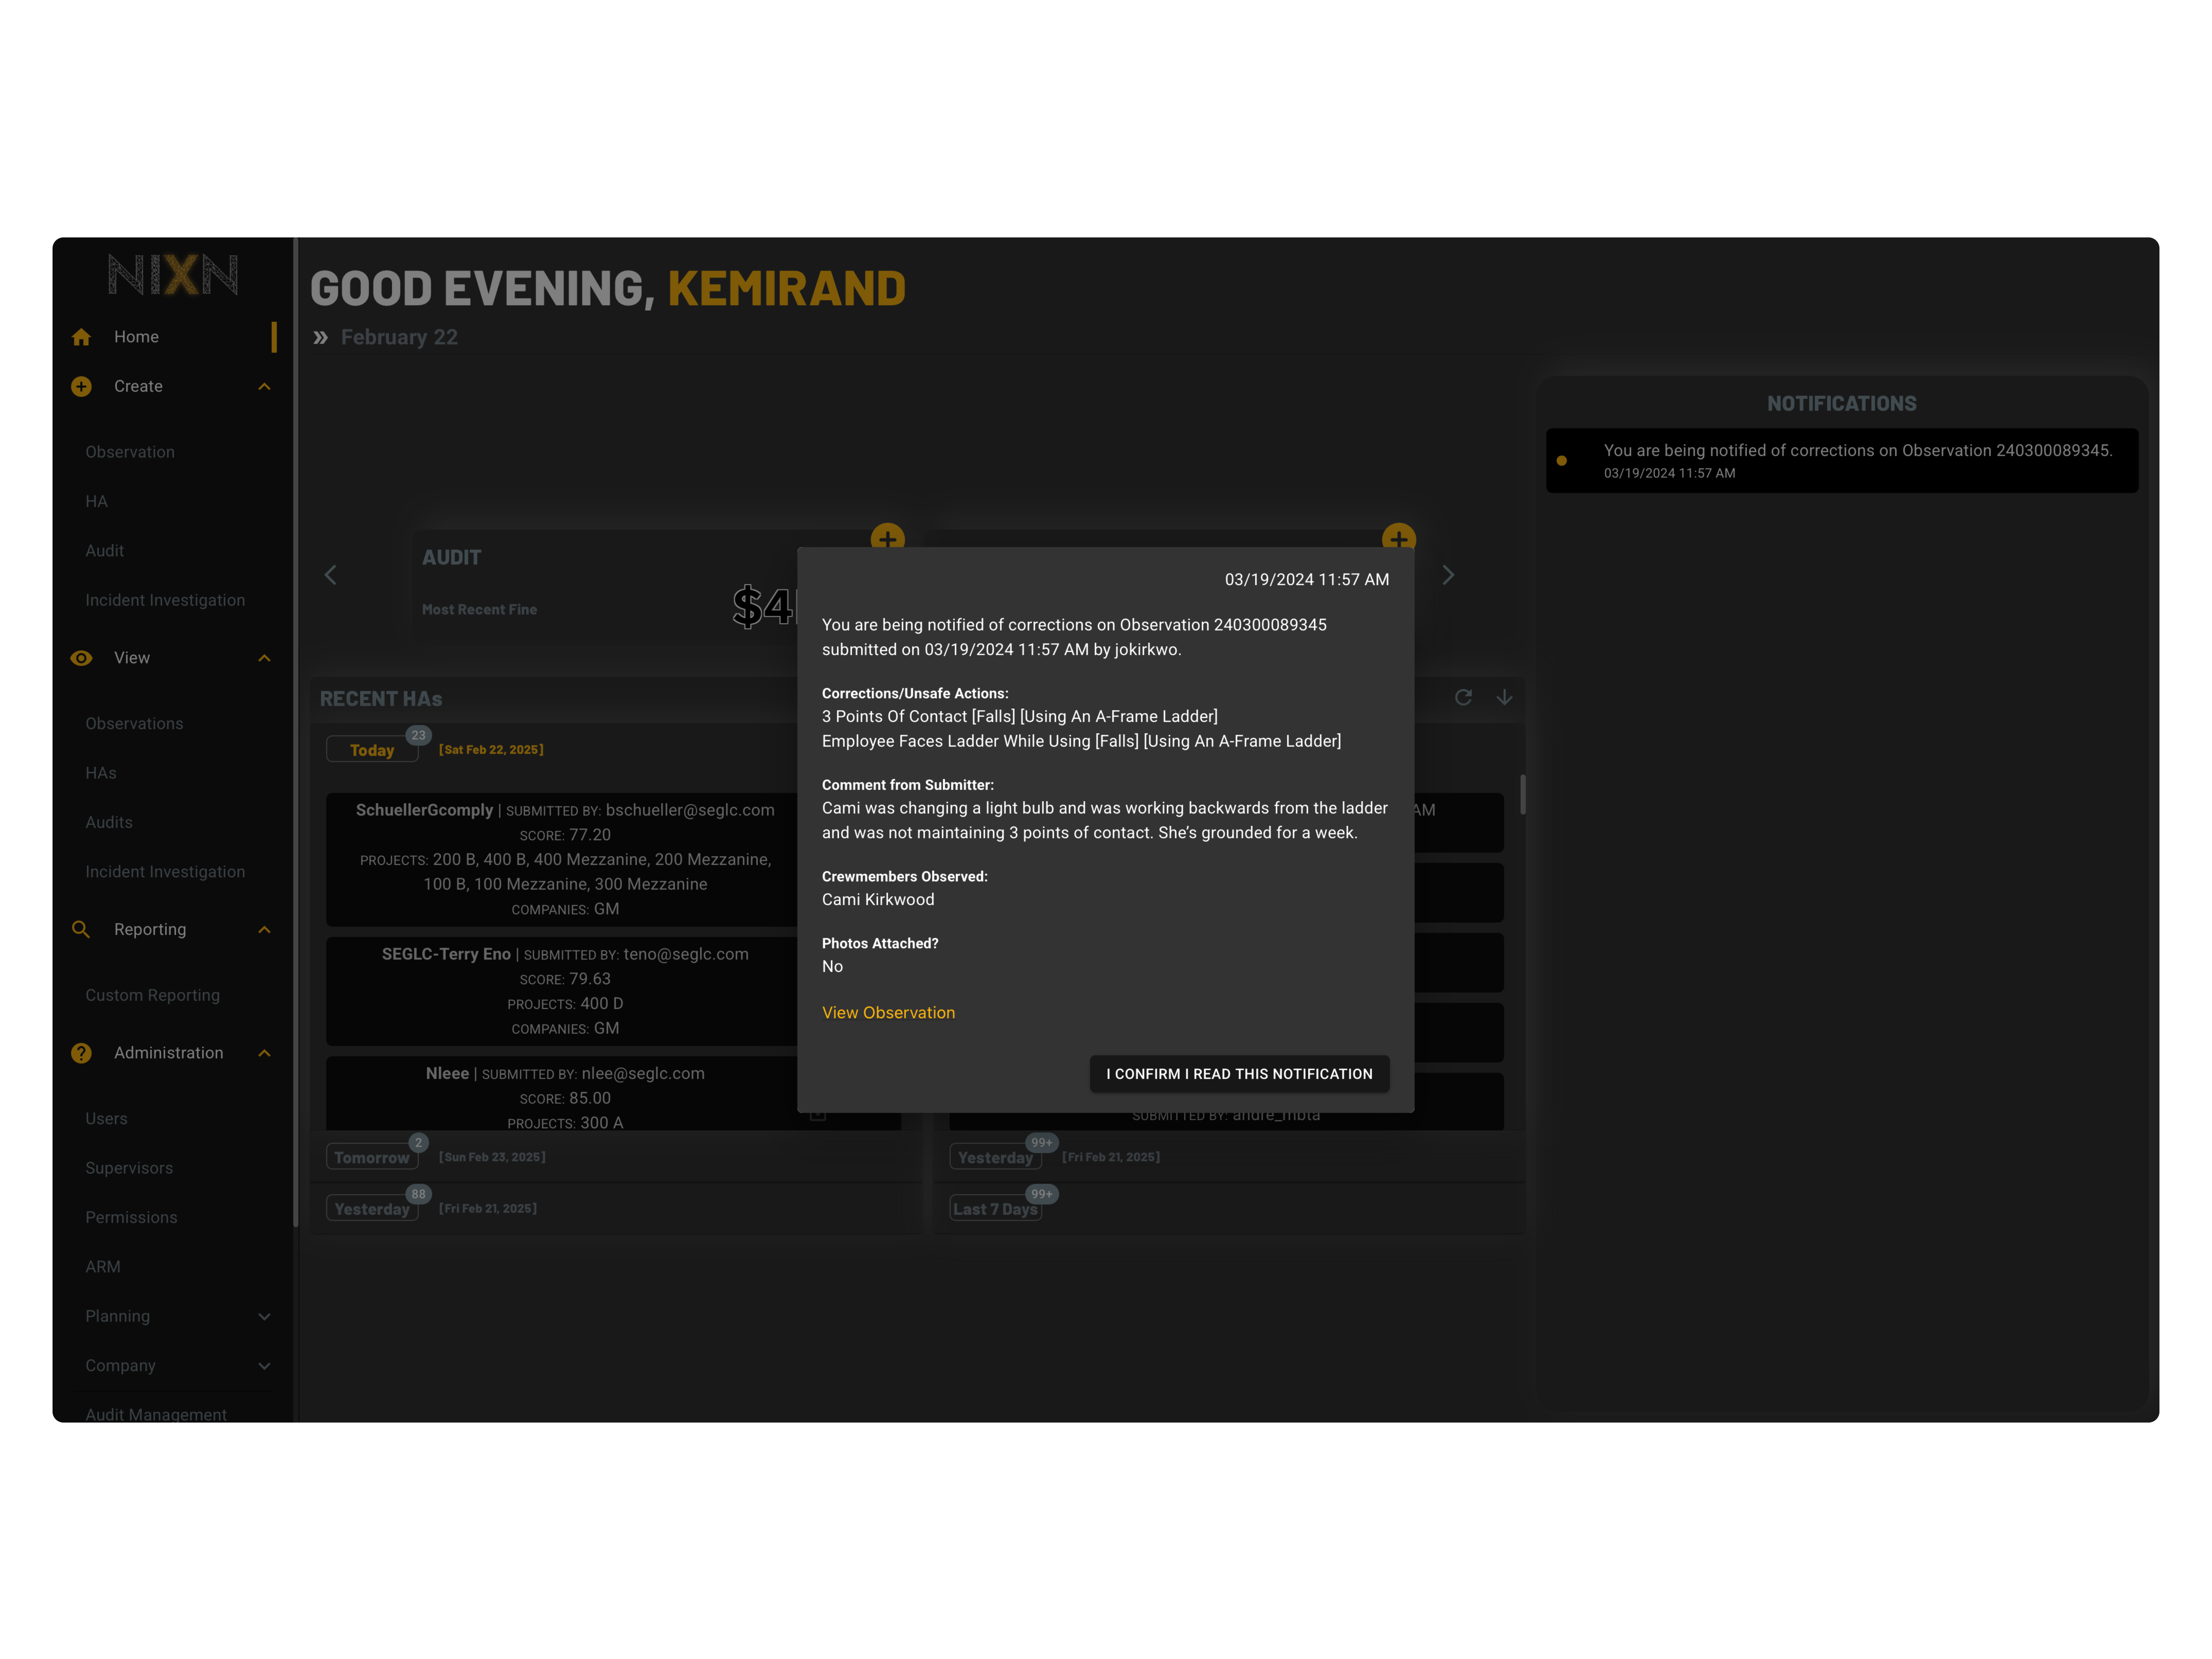The height and width of the screenshot is (1659, 2212).
Task: Click the Home house icon
Action: tap(81, 337)
